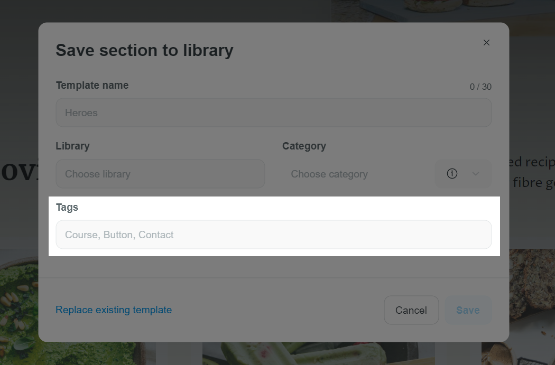Open the Choose library selector
Screen dimensions: 555x365
(x=160, y=174)
